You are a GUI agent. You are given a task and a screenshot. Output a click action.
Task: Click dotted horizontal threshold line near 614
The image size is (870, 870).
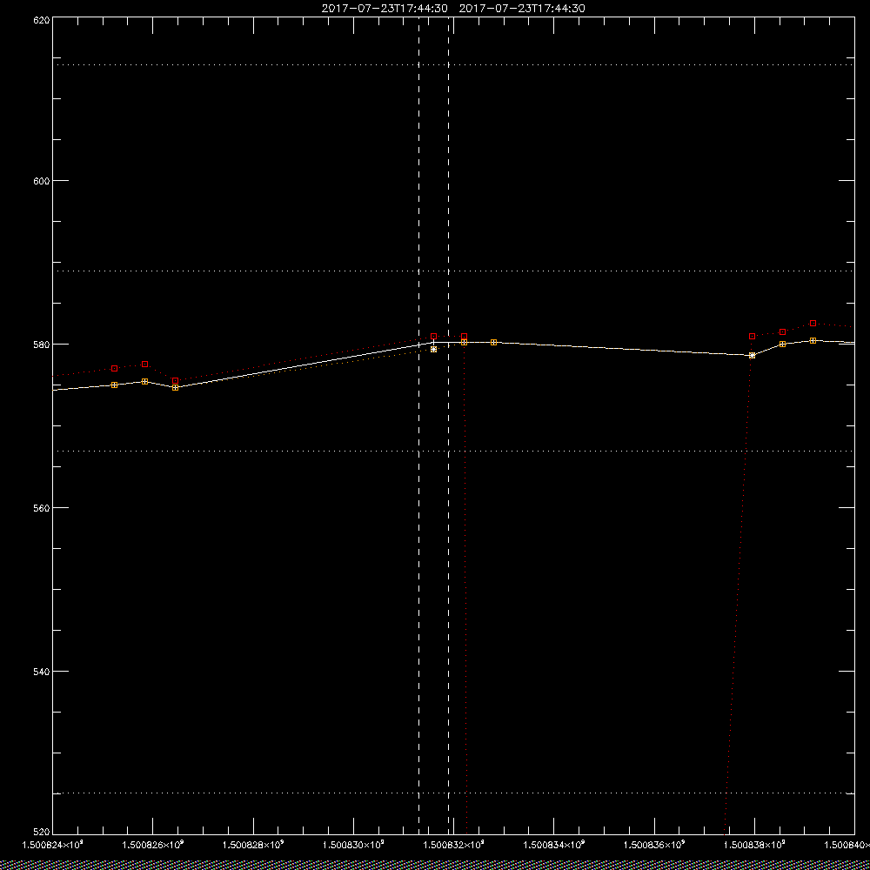pyautogui.click(x=453, y=65)
